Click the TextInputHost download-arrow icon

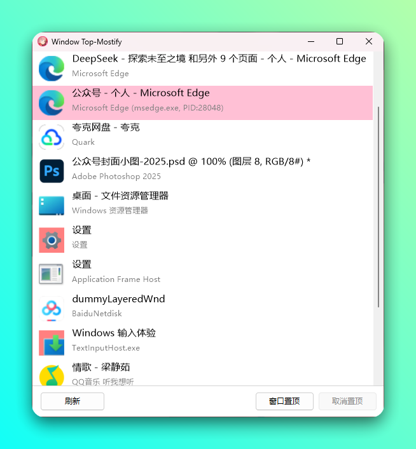52,343
